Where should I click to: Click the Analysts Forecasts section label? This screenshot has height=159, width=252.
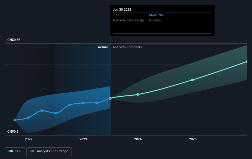coord(127,47)
